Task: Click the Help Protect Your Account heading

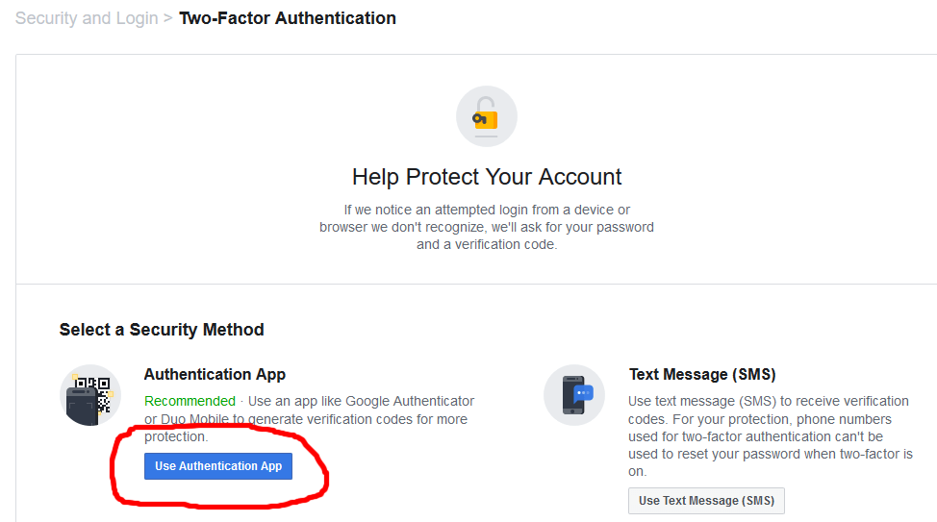Action: pos(487,177)
